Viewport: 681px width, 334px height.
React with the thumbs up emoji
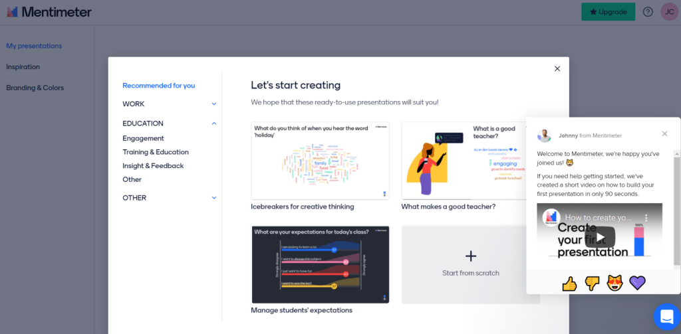click(x=569, y=284)
